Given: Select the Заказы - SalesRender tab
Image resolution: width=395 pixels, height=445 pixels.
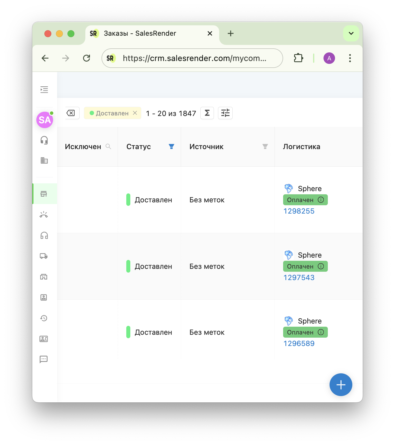Looking at the screenshot, I should pyautogui.click(x=152, y=35).
